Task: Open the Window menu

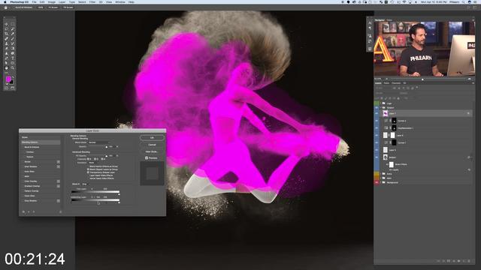Action: [x=120, y=1]
